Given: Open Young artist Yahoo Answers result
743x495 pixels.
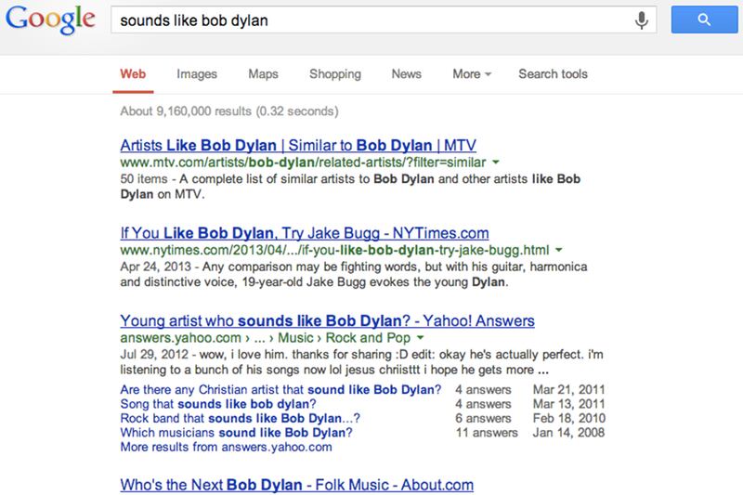Looking at the screenshot, I should (x=328, y=321).
